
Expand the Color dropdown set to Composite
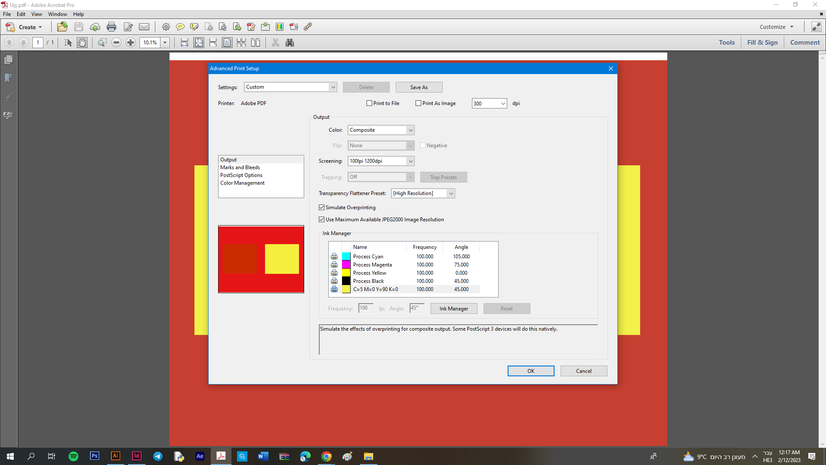click(381, 130)
